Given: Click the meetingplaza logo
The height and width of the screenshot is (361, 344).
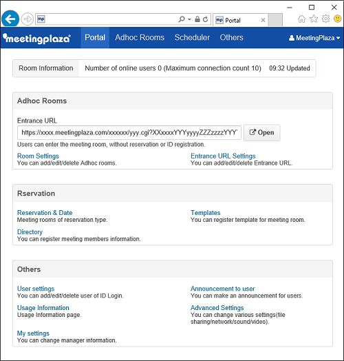Looking at the screenshot, I should pyautogui.click(x=36, y=38).
